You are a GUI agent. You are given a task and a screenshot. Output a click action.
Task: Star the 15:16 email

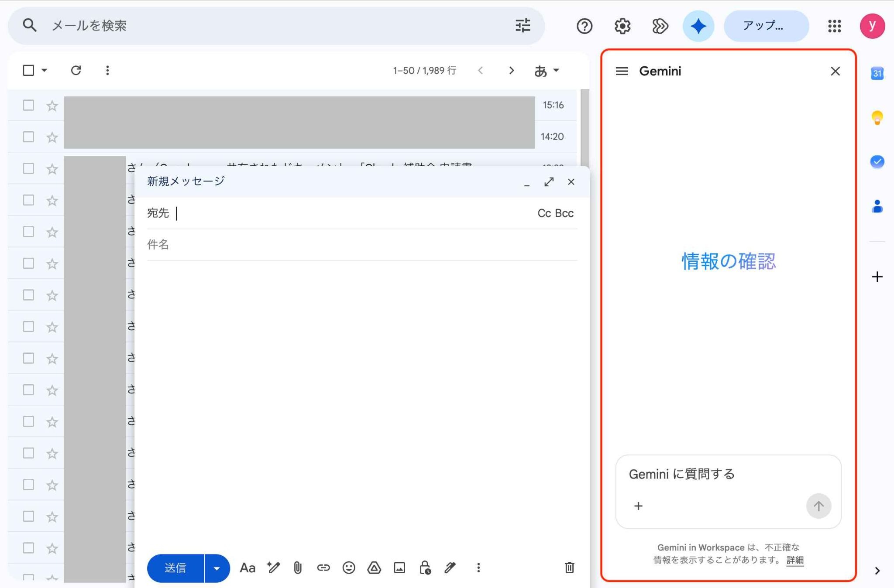pos(52,106)
